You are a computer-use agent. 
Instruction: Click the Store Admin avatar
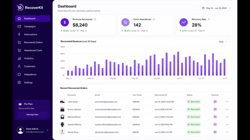20,130
